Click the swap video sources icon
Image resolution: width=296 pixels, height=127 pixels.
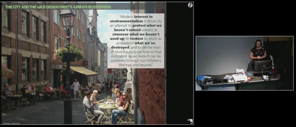(x=190, y=5)
